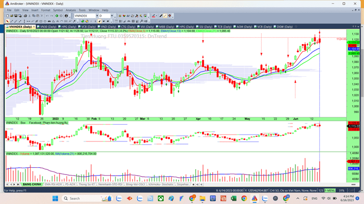
Task: Select the arrow pointer drawing tool
Action: point(7,21)
